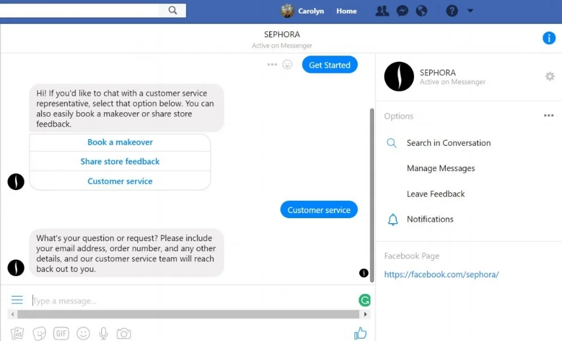Select Notifications option

point(430,219)
